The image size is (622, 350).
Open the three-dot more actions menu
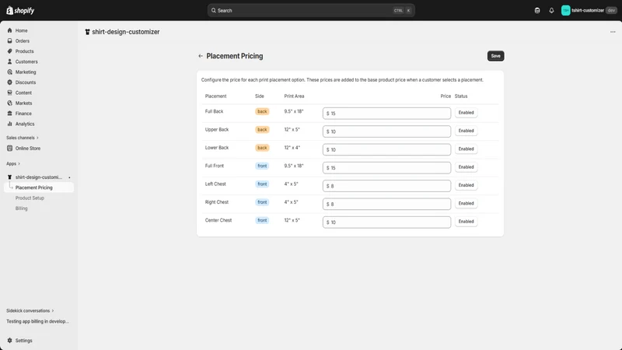(x=613, y=32)
